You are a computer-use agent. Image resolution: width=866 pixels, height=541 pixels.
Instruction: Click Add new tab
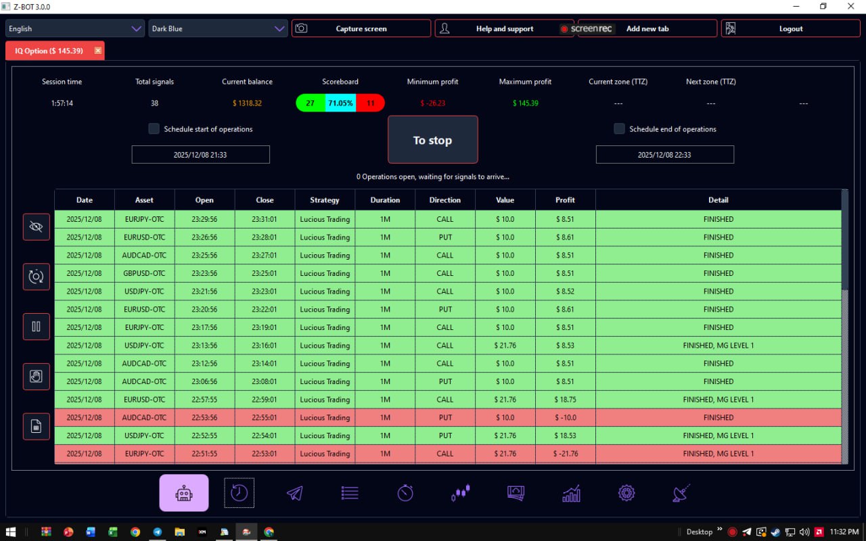coord(647,28)
